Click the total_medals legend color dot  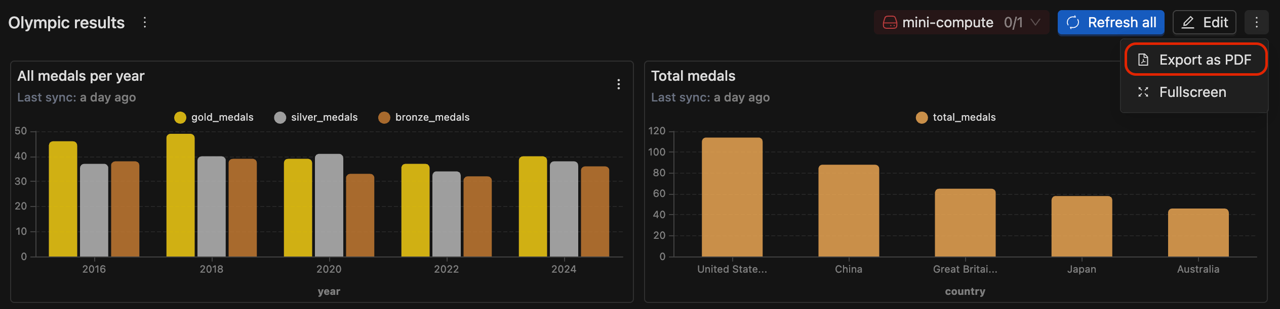click(x=922, y=118)
